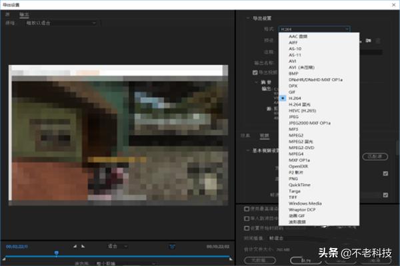Screen dimensions: 400x266
Task: Click the Set Out Point icon
Action: (83, 246)
